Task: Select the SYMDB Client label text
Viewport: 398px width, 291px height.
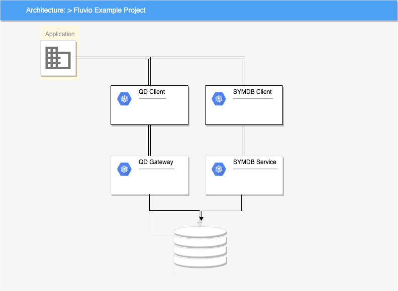Action: coord(252,92)
